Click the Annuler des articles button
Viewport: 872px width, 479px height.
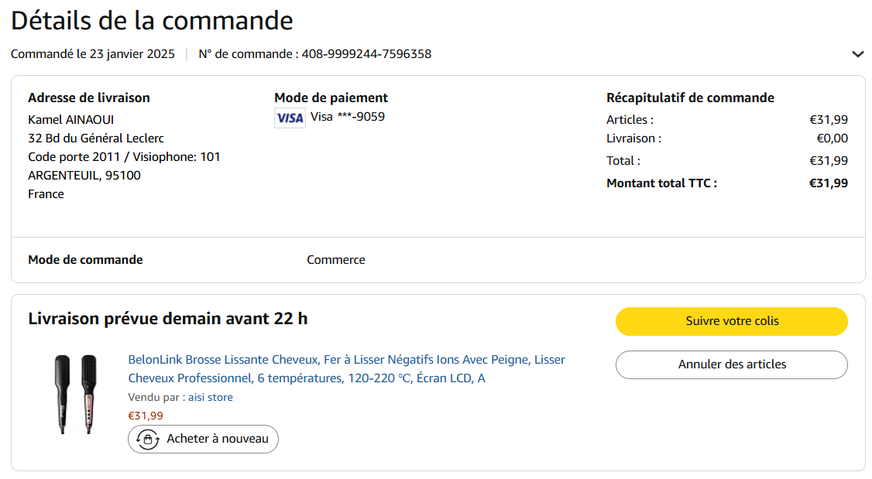731,364
